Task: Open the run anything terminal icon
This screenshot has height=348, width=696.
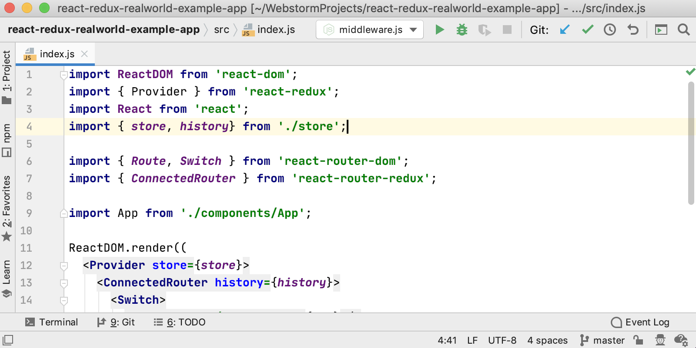Action: [661, 30]
